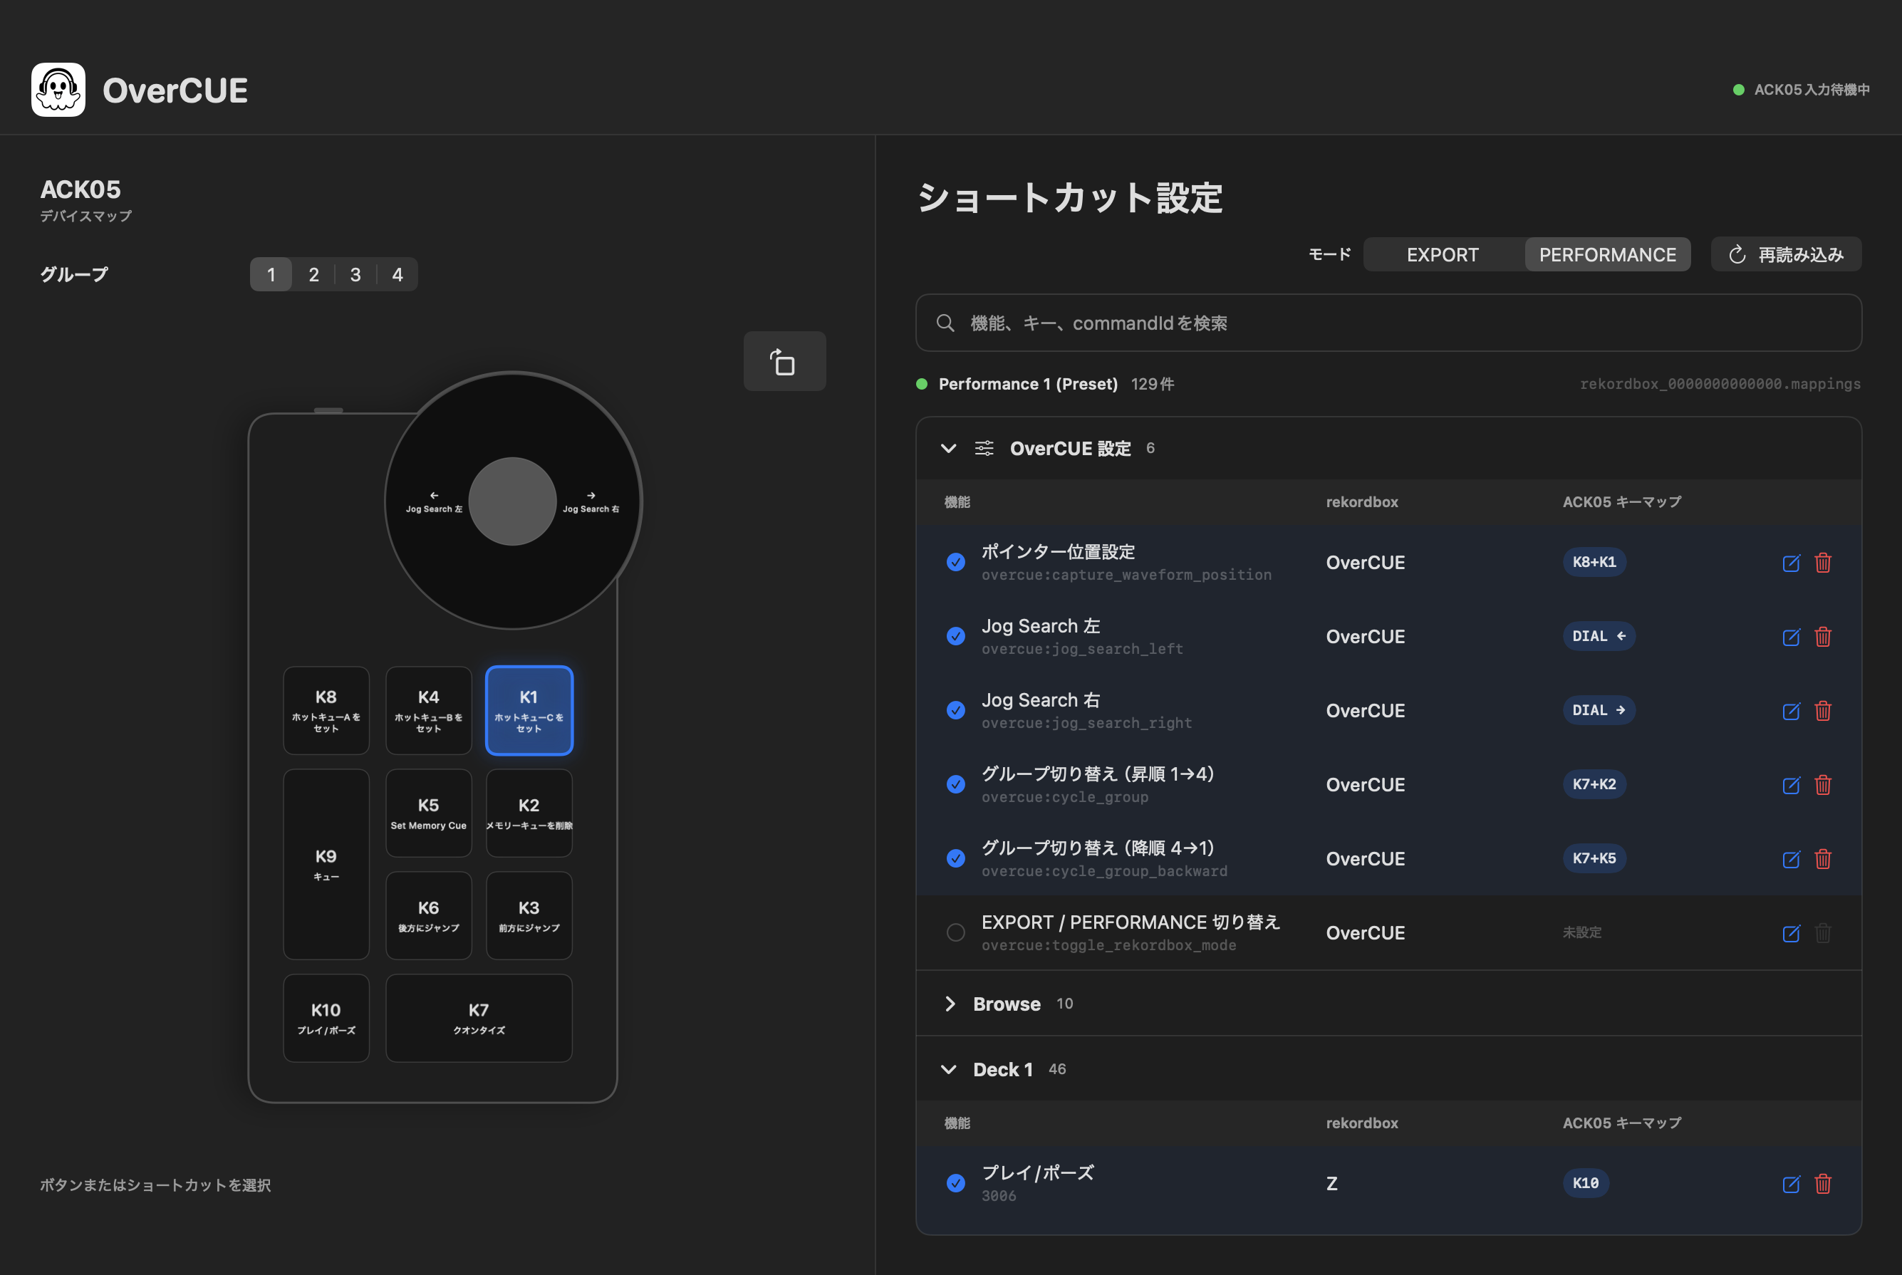This screenshot has height=1275, width=1902.
Task: Select group 3 tab
Action: 355,275
